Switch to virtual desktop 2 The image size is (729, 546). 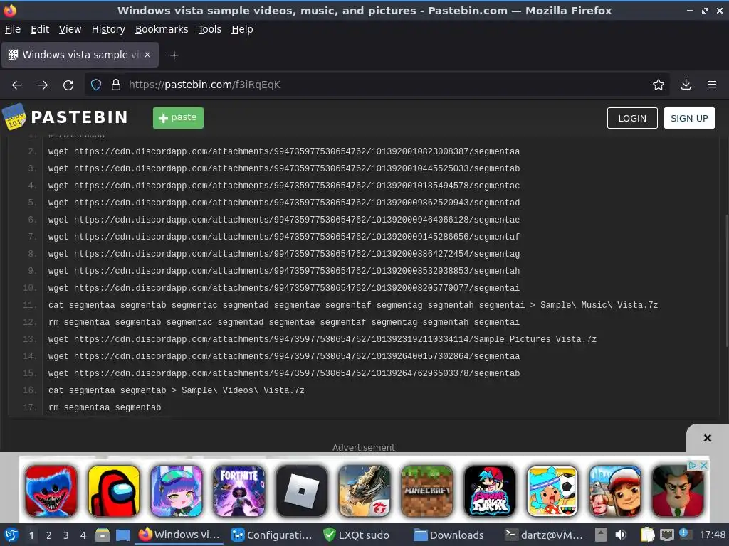49,535
